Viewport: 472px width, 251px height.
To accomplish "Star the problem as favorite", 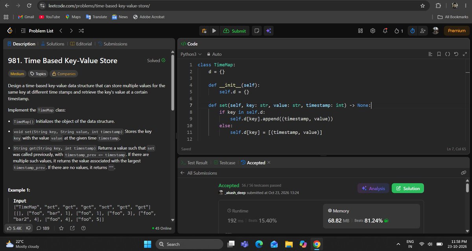I will (61, 228).
